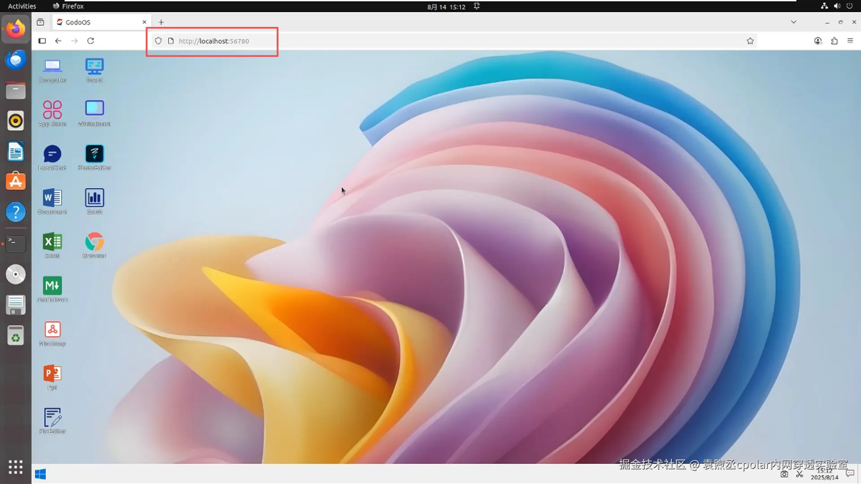Open the Trash in the dock
This screenshot has height=484, width=861.
[x=16, y=335]
